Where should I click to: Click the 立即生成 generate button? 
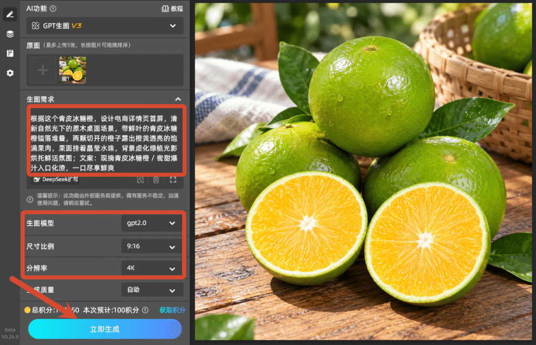point(105,329)
